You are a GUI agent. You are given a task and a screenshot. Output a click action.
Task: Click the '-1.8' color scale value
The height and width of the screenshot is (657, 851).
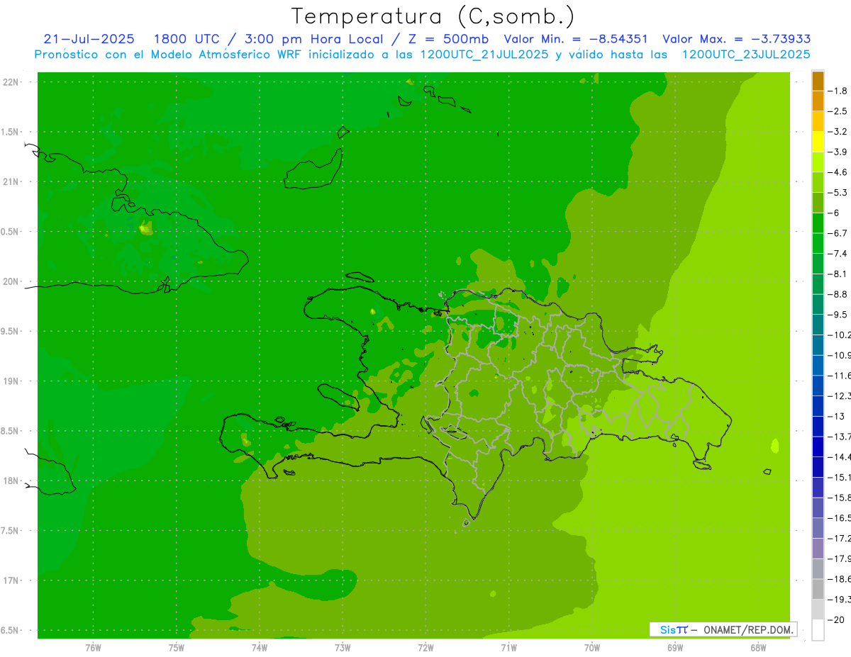coord(838,91)
